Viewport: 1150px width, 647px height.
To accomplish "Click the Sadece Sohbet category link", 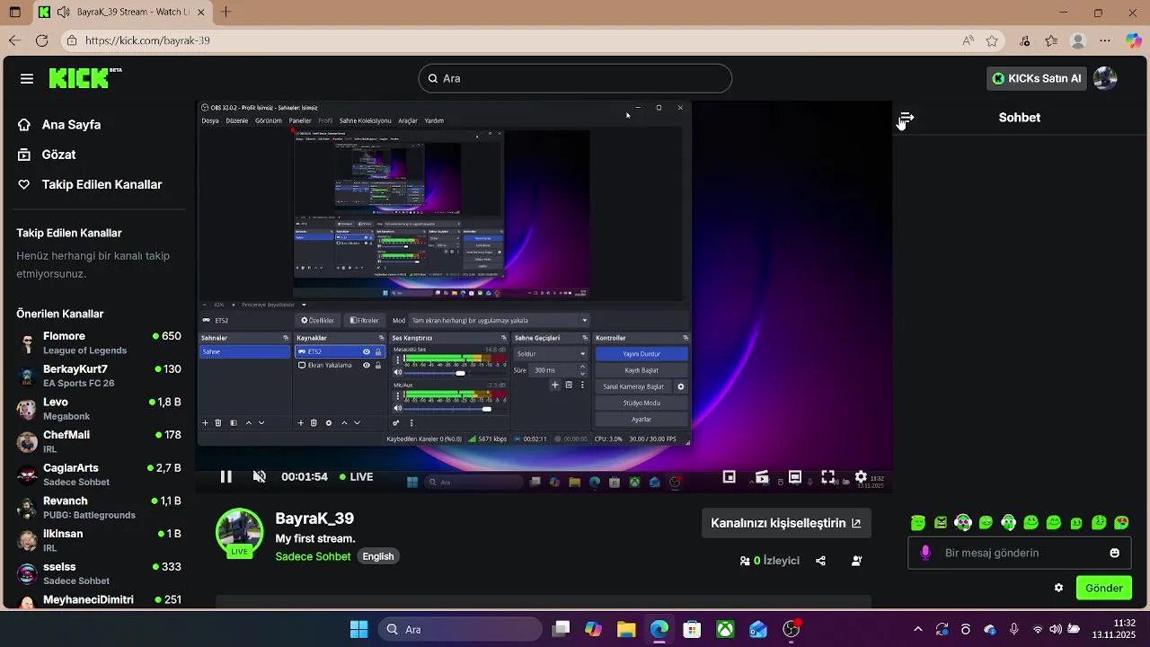I will point(313,556).
